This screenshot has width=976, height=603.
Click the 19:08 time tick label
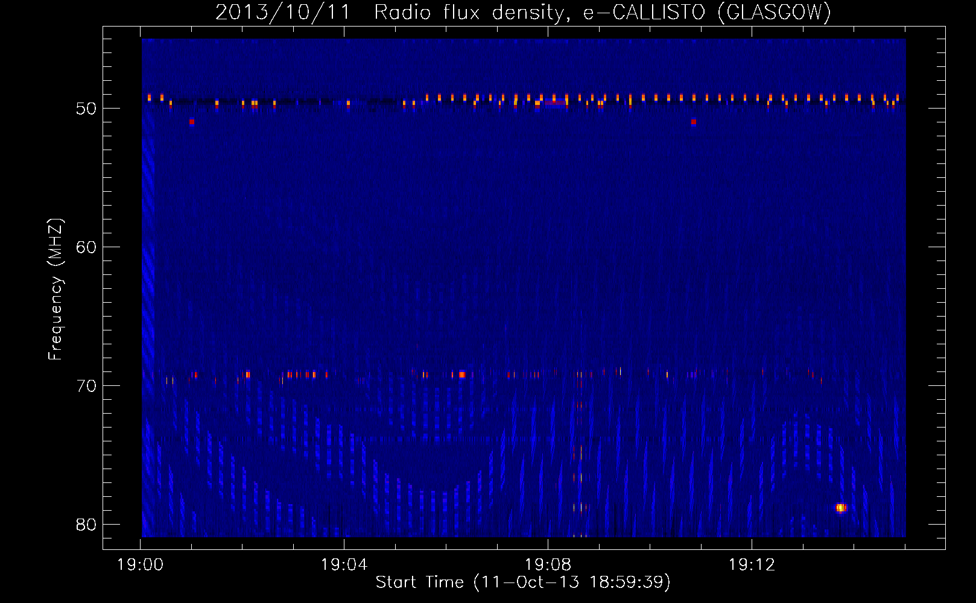548,564
